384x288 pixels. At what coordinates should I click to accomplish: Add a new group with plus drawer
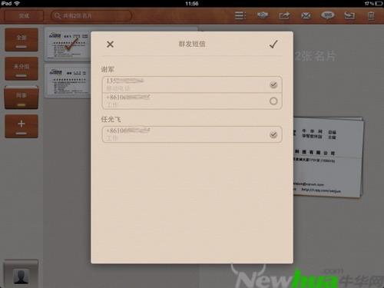22,127
